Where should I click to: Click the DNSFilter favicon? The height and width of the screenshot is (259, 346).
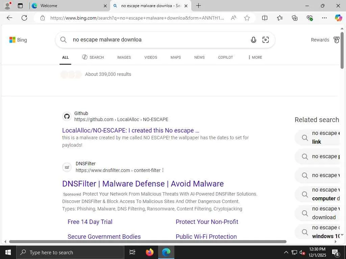67,167
